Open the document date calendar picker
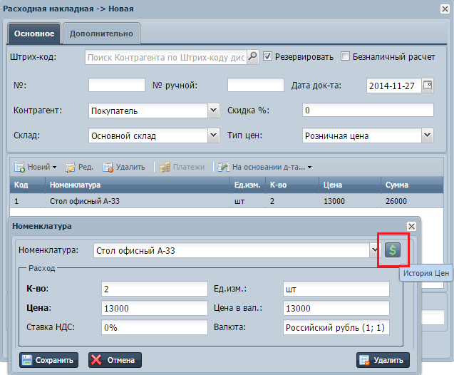 click(x=428, y=86)
